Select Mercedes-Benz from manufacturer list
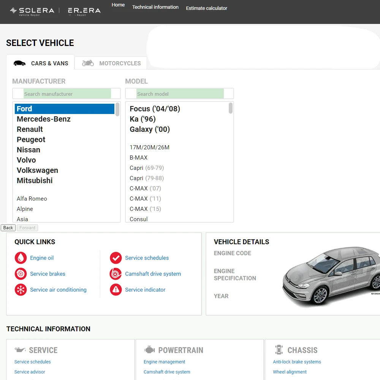This screenshot has height=380, width=380. [x=44, y=119]
